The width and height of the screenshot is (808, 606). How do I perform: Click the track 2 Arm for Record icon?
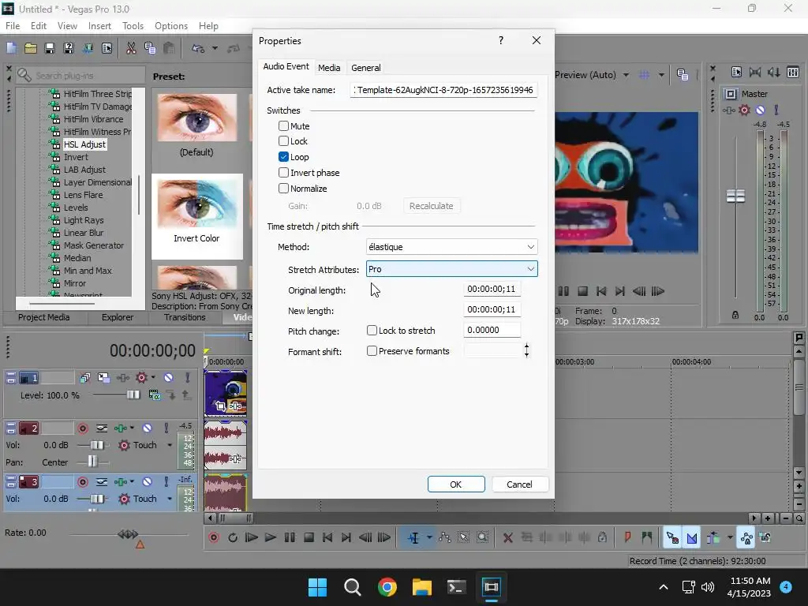82,428
